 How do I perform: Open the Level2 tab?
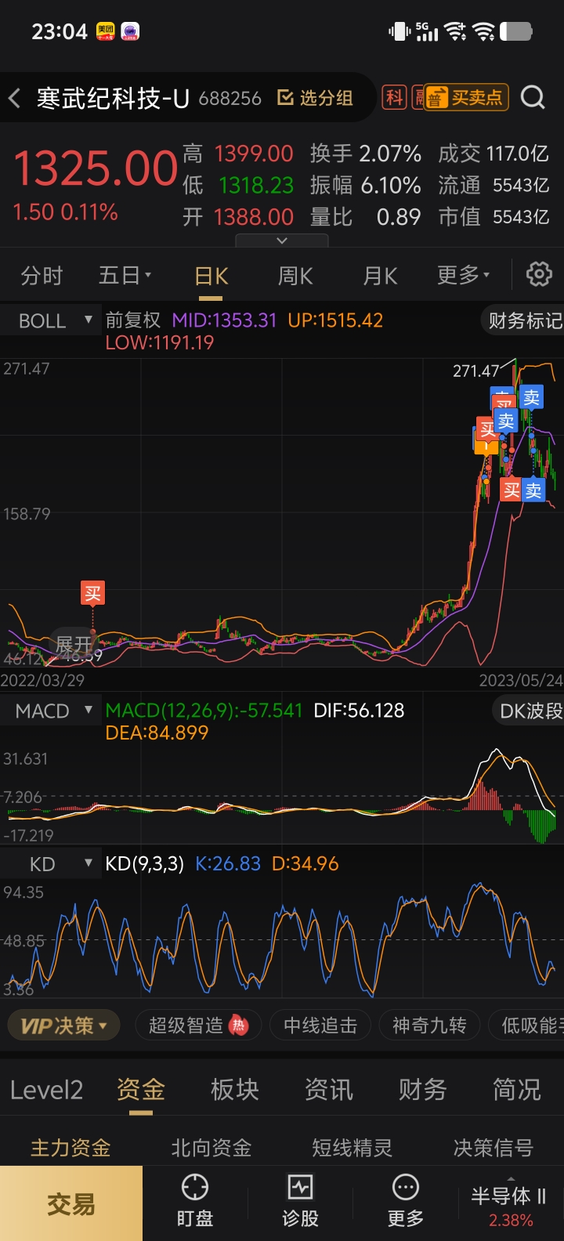tap(46, 1089)
